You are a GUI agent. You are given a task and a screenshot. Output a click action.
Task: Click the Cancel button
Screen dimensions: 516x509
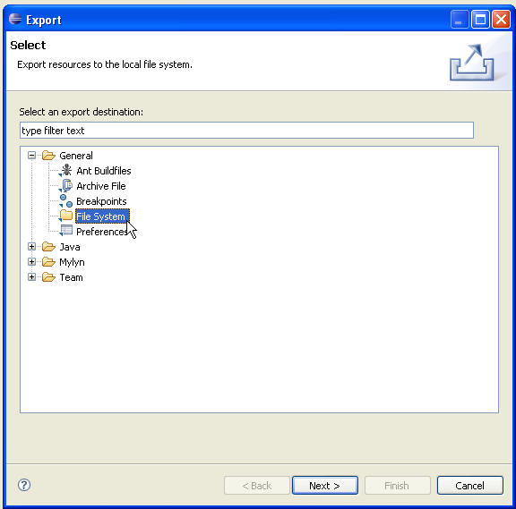pyautogui.click(x=470, y=486)
